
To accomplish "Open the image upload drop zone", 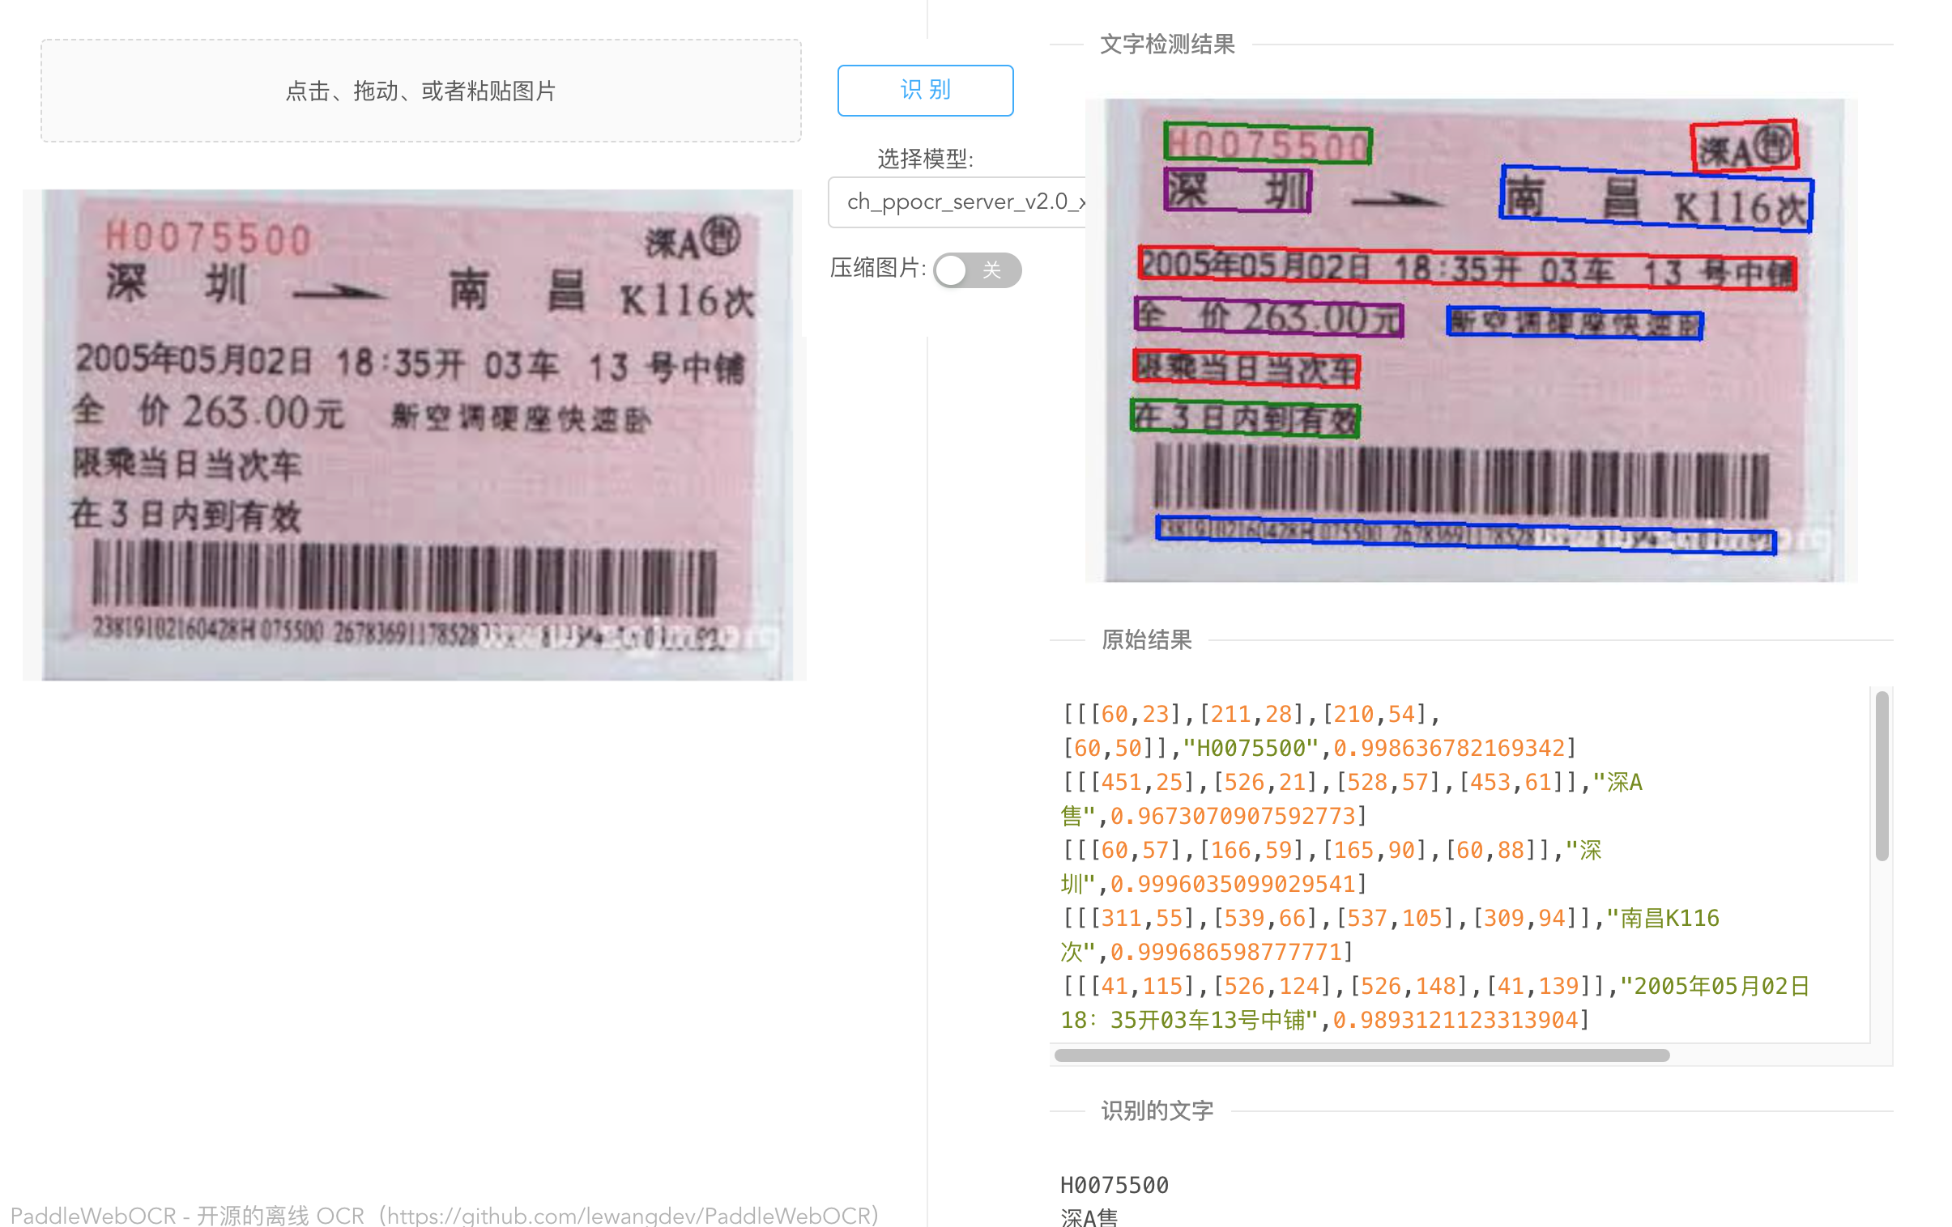I will pos(420,91).
